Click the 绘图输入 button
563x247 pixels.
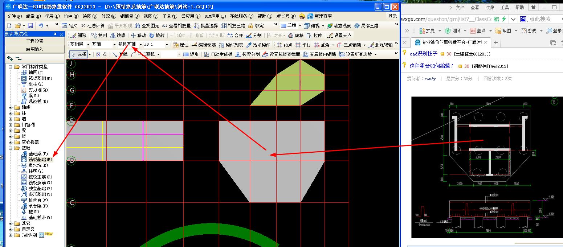click(x=34, y=49)
